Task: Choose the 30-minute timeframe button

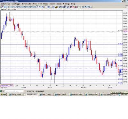Action: tap(24, 7)
